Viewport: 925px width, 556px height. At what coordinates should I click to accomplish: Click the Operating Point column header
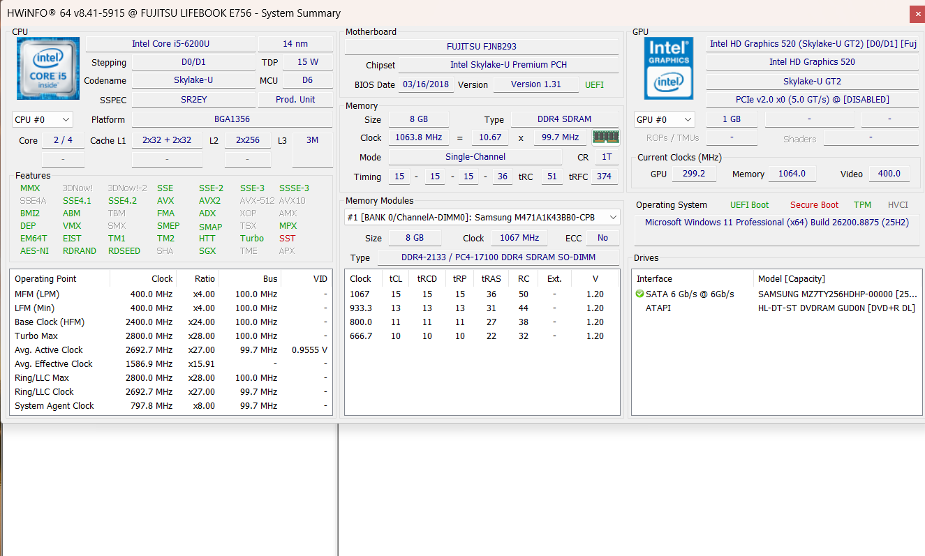point(60,278)
